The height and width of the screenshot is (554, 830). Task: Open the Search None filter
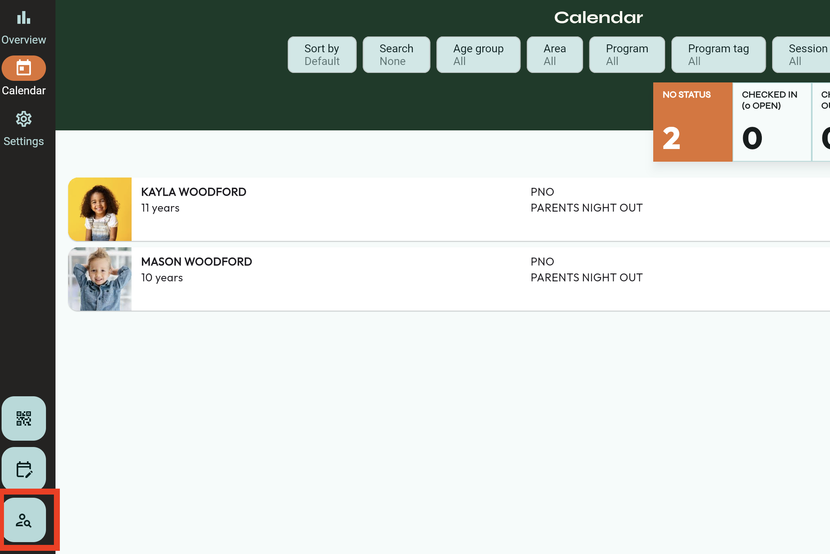(x=396, y=55)
